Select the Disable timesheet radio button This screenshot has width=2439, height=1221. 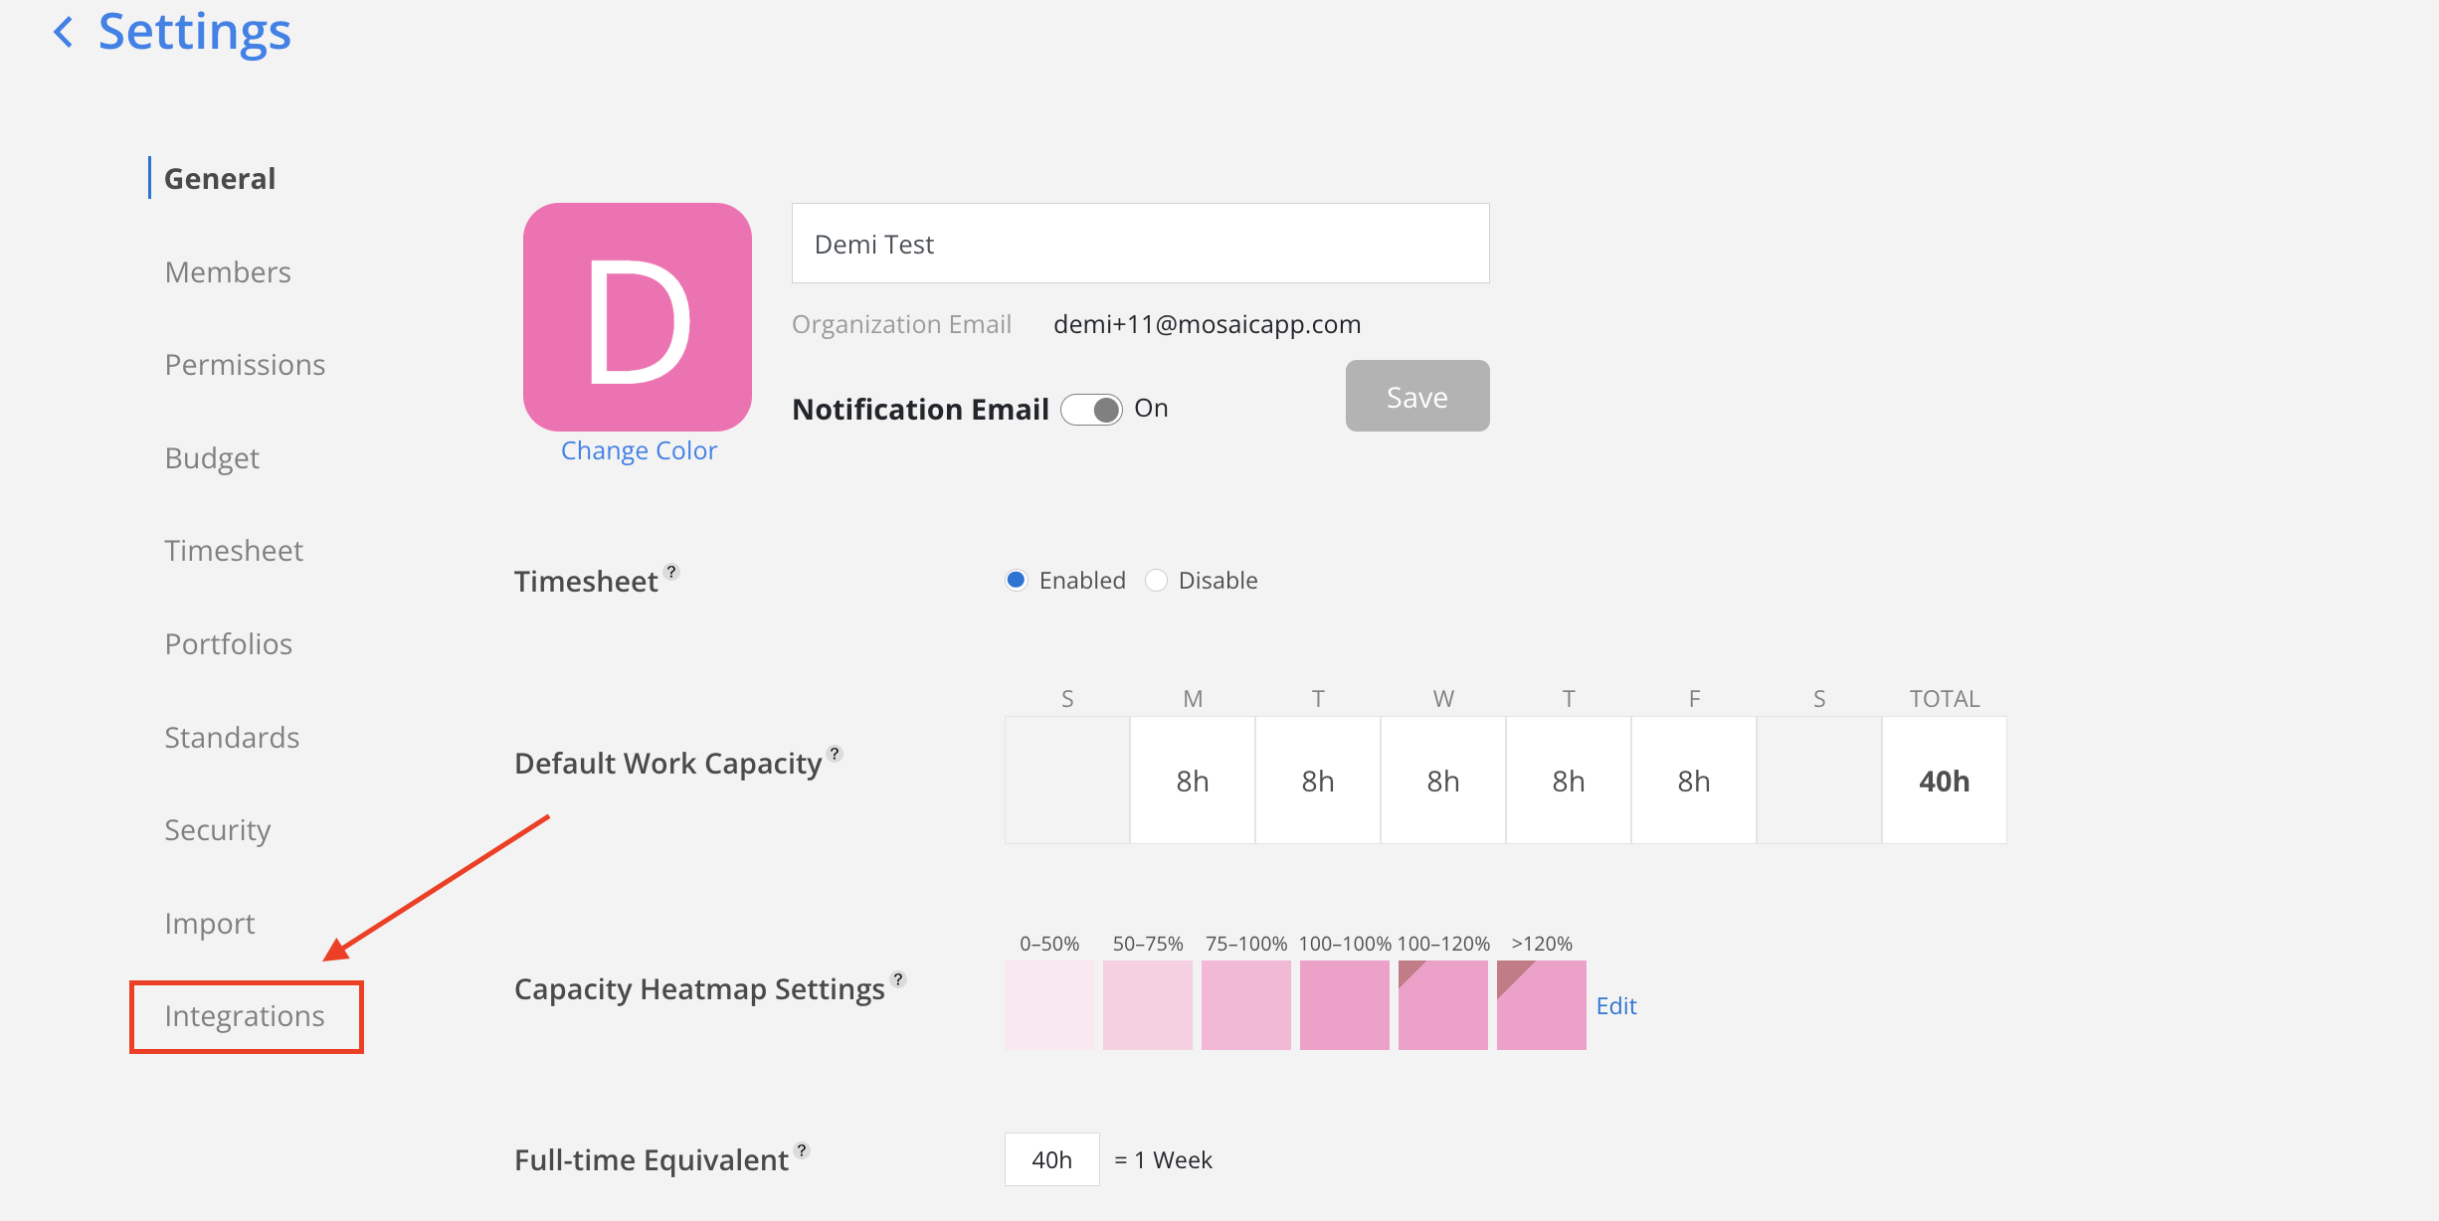(x=1156, y=581)
